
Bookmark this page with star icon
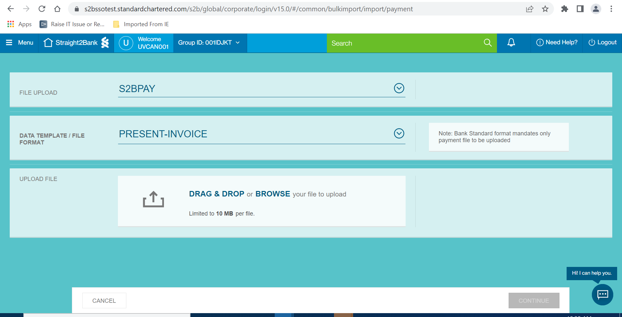[x=545, y=9]
